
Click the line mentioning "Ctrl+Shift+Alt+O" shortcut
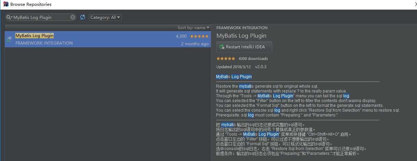284,134
